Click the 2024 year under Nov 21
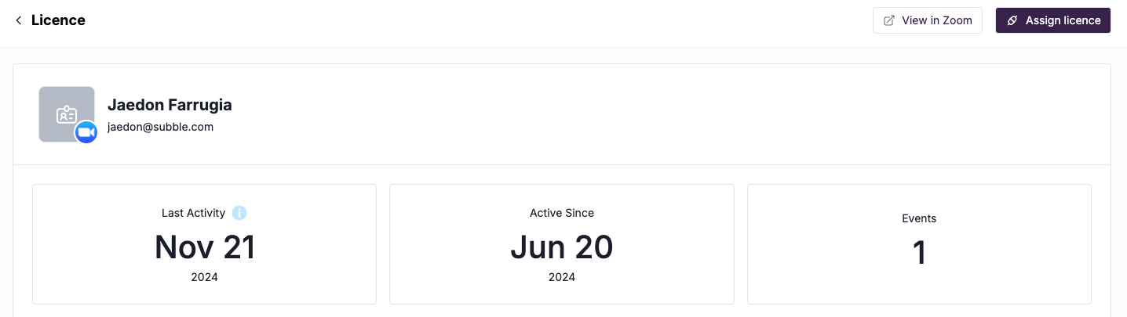The width and height of the screenshot is (1127, 317). click(205, 277)
